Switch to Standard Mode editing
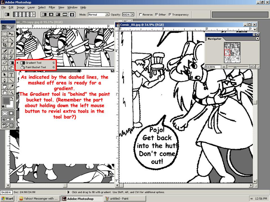270x202 pixels. 5,113
